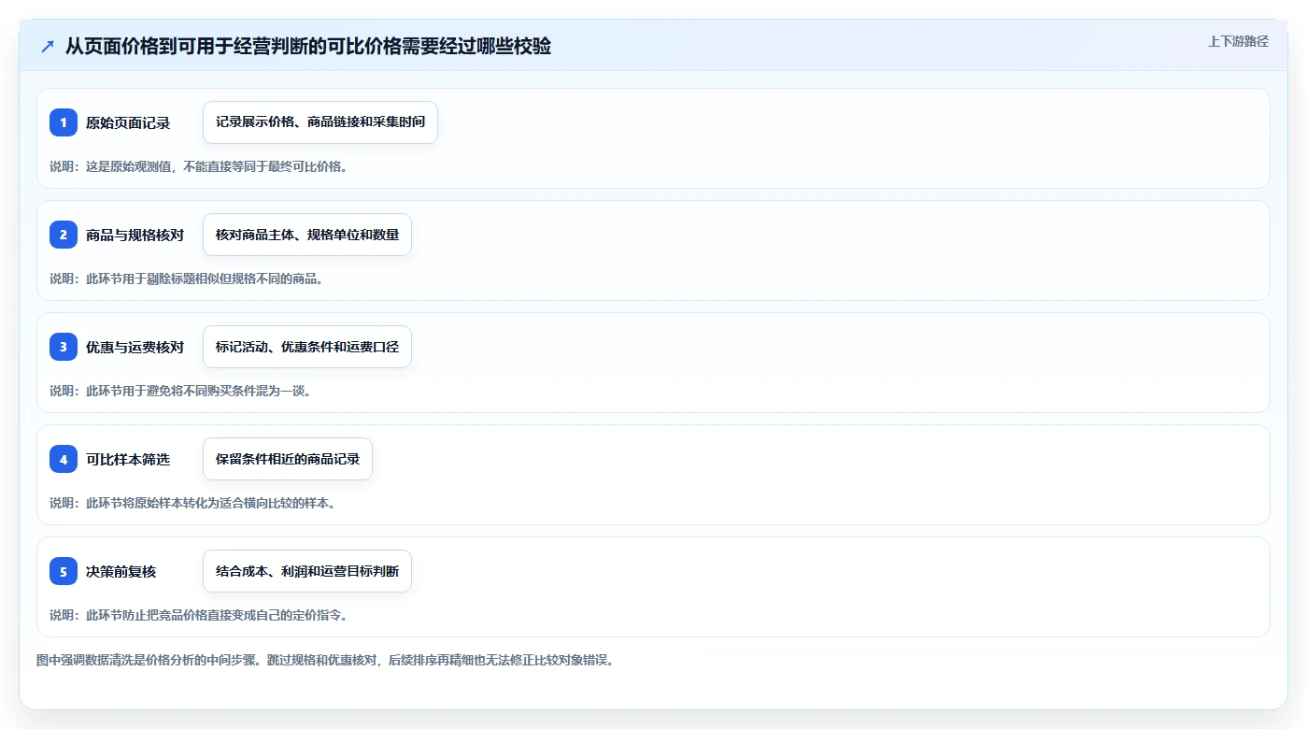Select the 可比样本筛选 step title
Viewport: 1307px width, 729px height.
(x=128, y=459)
